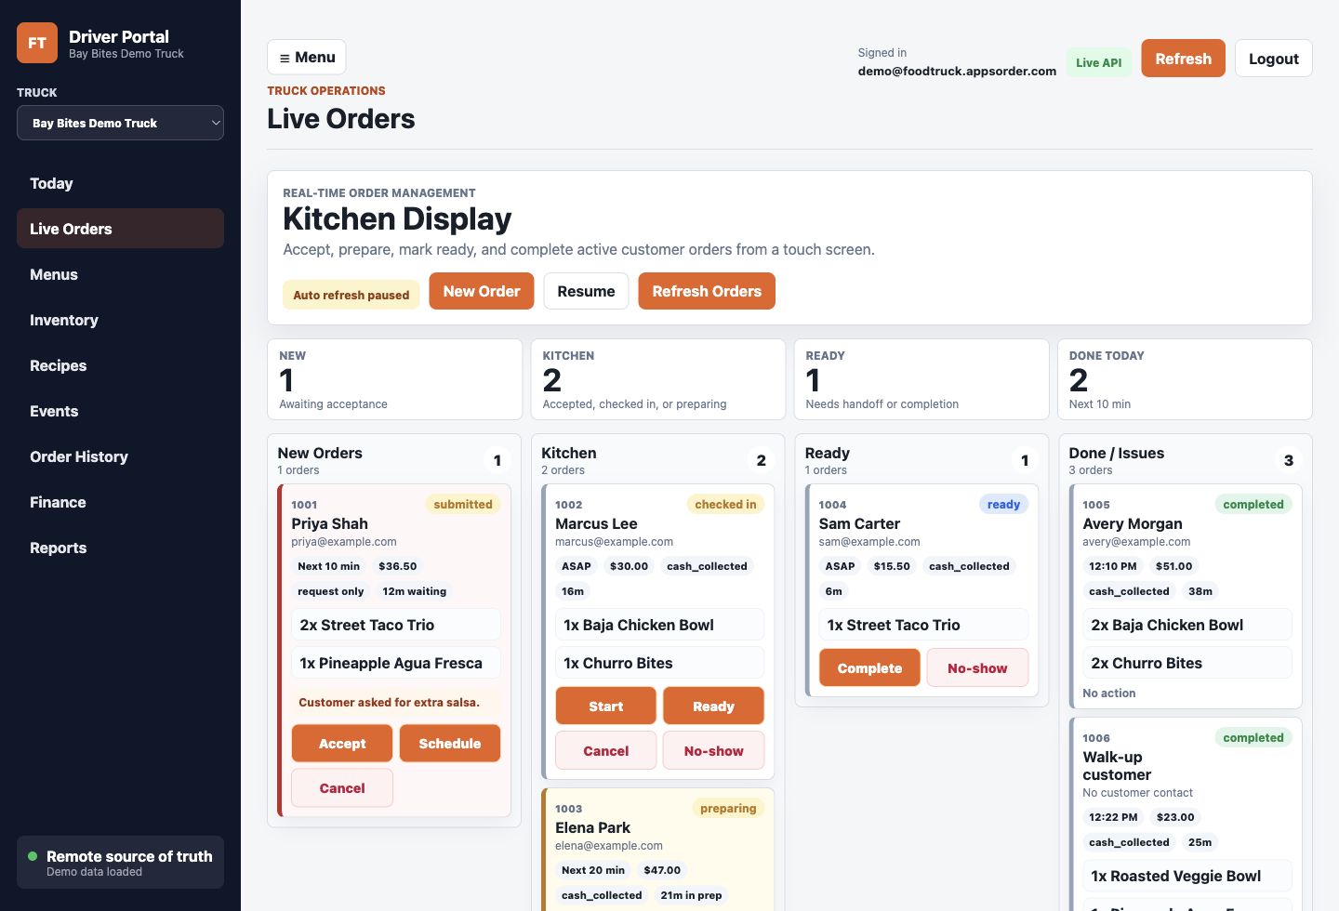Mark Sam Carter's order No-show
Screen dimensions: 1339x911
click(977, 668)
